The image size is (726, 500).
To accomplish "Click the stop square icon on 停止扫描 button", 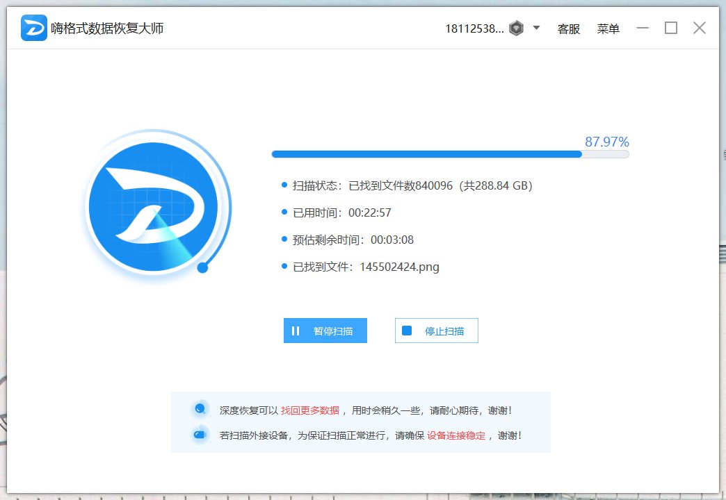I will click(408, 330).
